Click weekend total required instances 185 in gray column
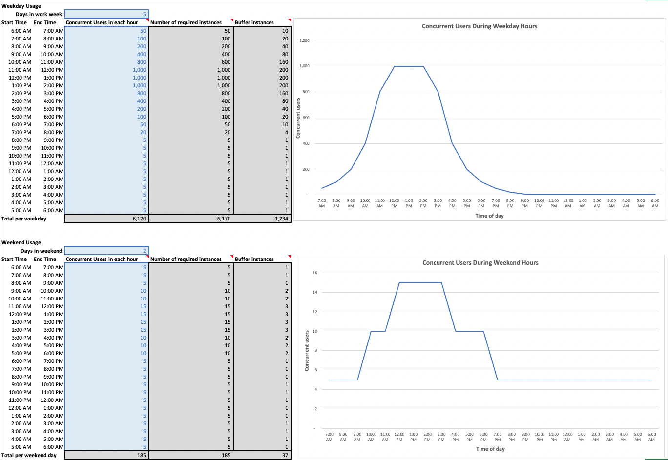 191,455
